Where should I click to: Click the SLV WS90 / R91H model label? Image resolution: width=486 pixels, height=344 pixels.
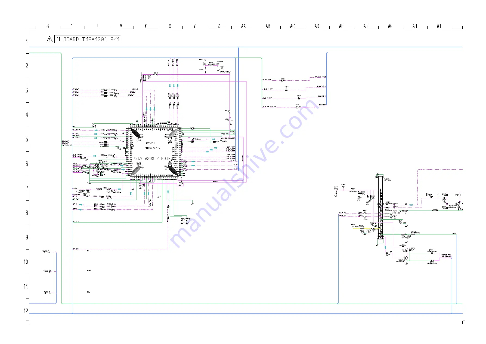(152, 159)
